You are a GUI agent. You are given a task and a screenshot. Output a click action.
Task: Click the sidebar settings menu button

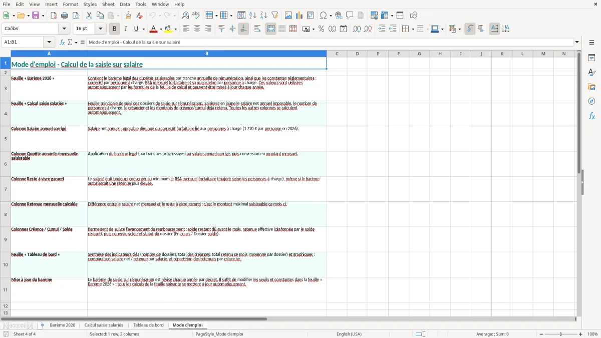[591, 42]
